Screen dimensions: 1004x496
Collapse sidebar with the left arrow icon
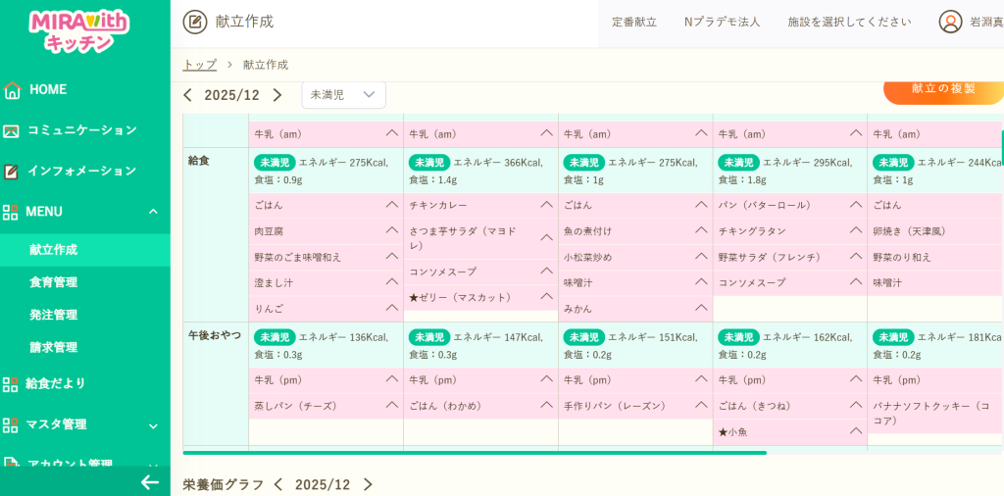tap(149, 481)
